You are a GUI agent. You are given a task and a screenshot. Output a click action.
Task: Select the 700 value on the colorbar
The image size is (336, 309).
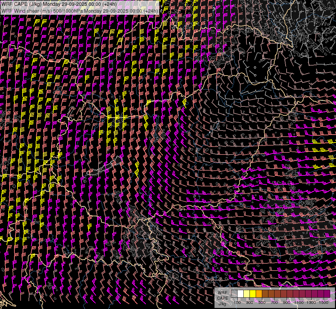click(274, 302)
